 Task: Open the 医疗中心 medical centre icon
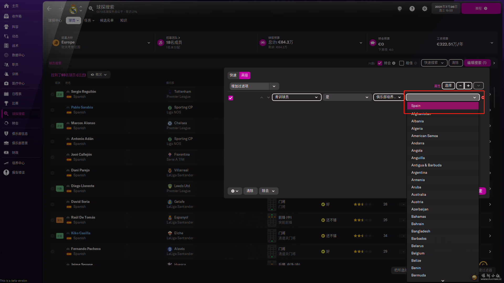tap(6, 83)
